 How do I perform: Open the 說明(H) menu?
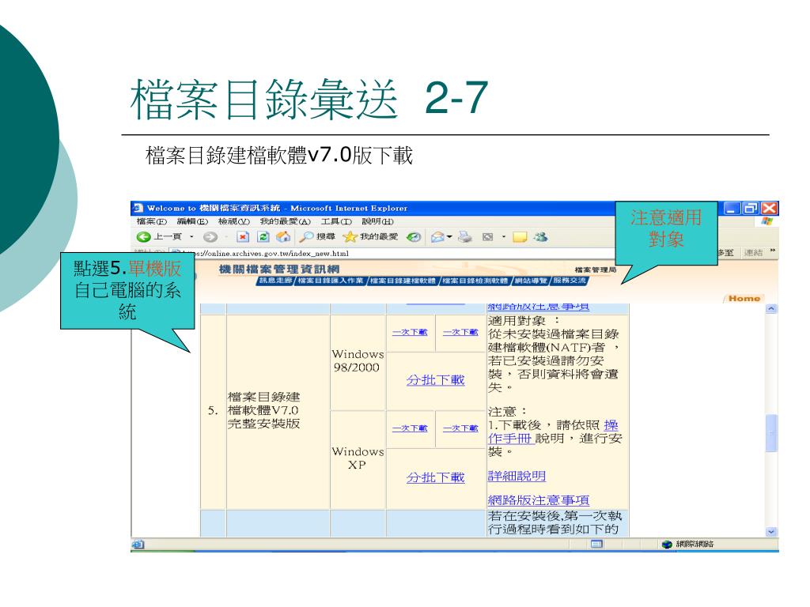(377, 221)
